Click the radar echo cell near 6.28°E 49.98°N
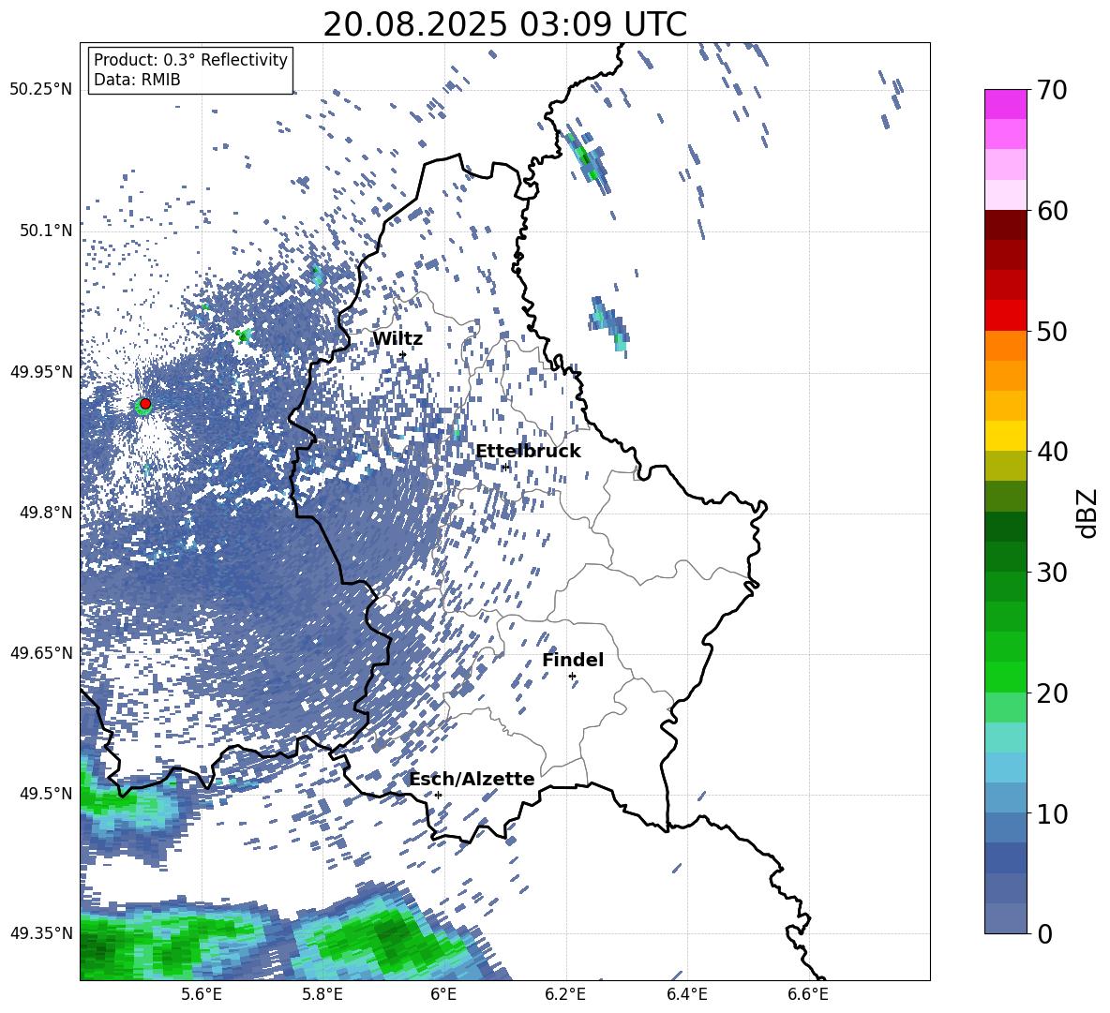 coord(608,324)
